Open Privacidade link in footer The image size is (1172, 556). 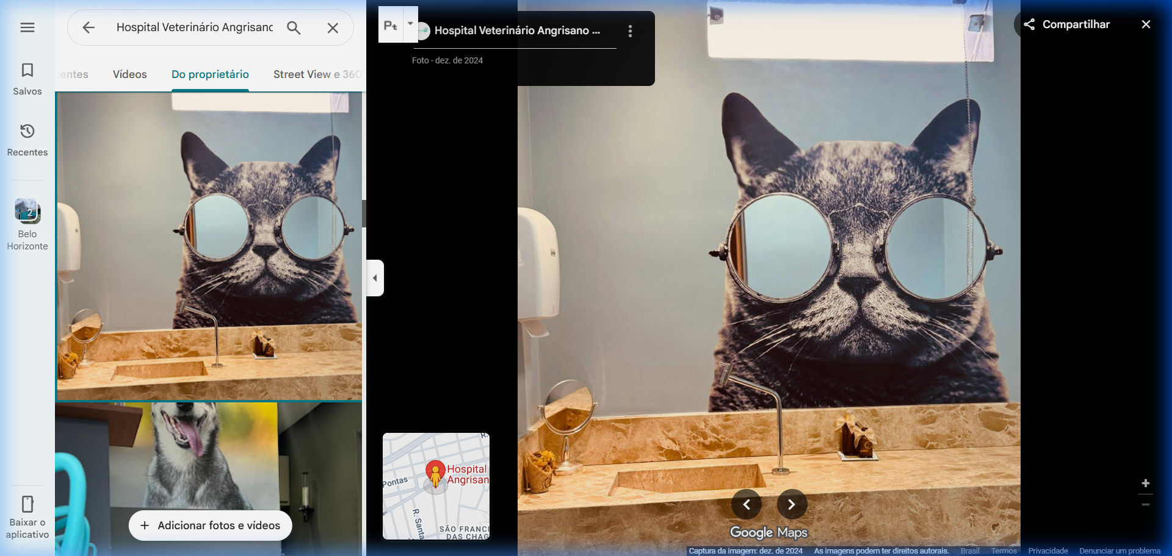click(1048, 551)
